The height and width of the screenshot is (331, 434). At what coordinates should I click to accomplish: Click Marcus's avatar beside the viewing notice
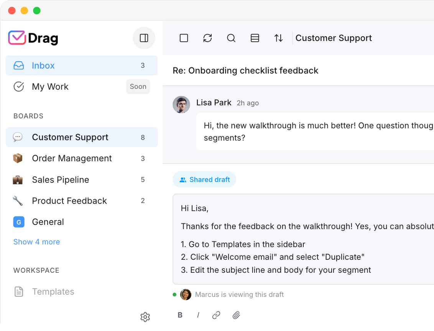(x=186, y=295)
